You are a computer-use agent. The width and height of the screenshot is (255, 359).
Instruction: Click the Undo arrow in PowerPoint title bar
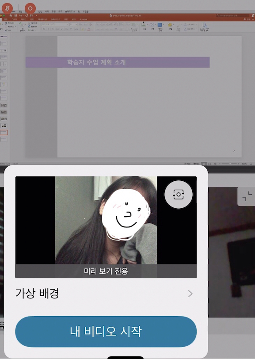pos(21,15)
